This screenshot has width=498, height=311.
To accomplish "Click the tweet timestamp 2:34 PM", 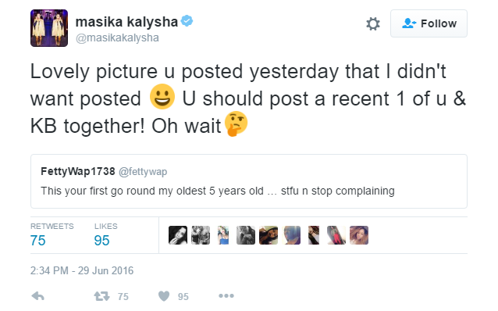I will pos(82,270).
